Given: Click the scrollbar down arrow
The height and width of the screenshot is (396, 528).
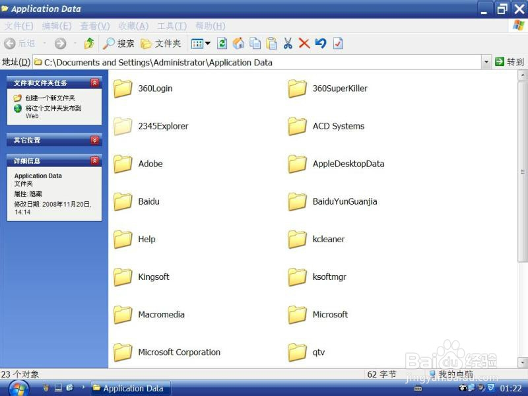Looking at the screenshot, I should (523, 362).
